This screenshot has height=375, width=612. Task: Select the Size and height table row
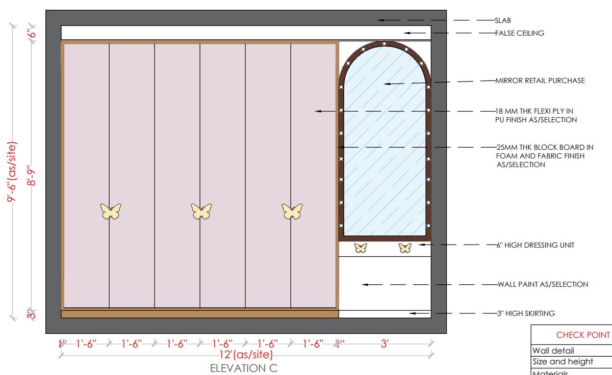point(571,362)
